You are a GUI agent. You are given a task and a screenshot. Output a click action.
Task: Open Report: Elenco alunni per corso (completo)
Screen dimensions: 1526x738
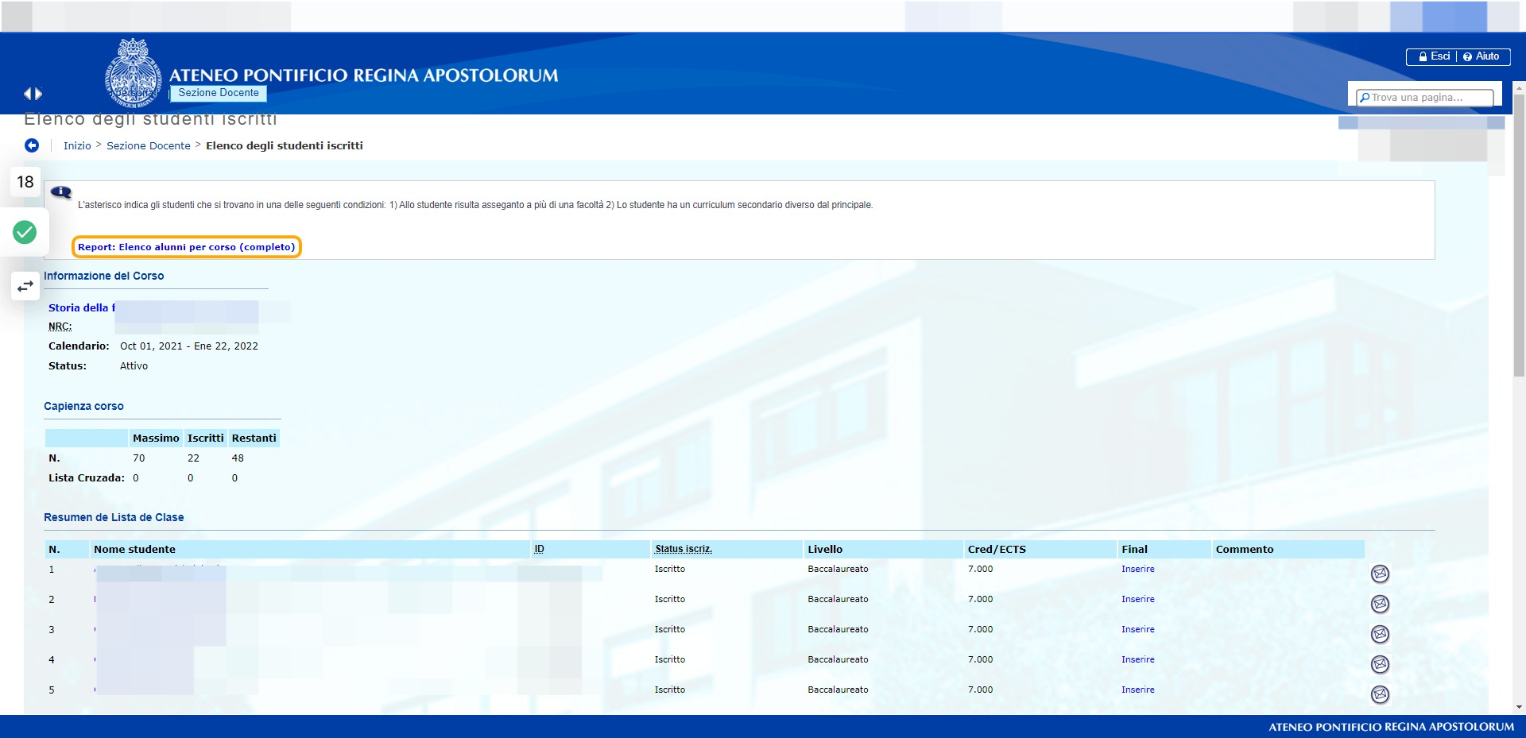coord(187,247)
